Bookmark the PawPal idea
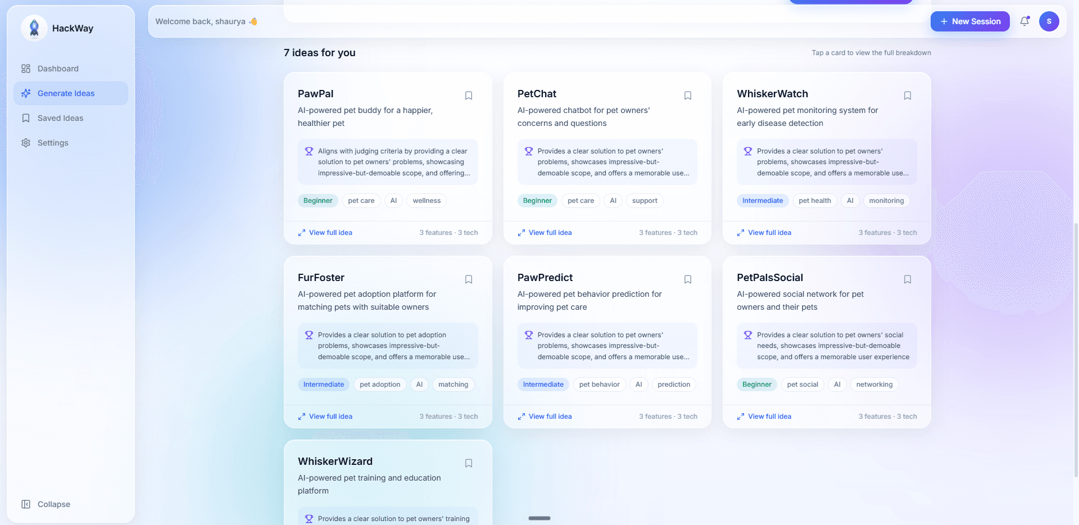The height and width of the screenshot is (525, 1079). pos(469,96)
